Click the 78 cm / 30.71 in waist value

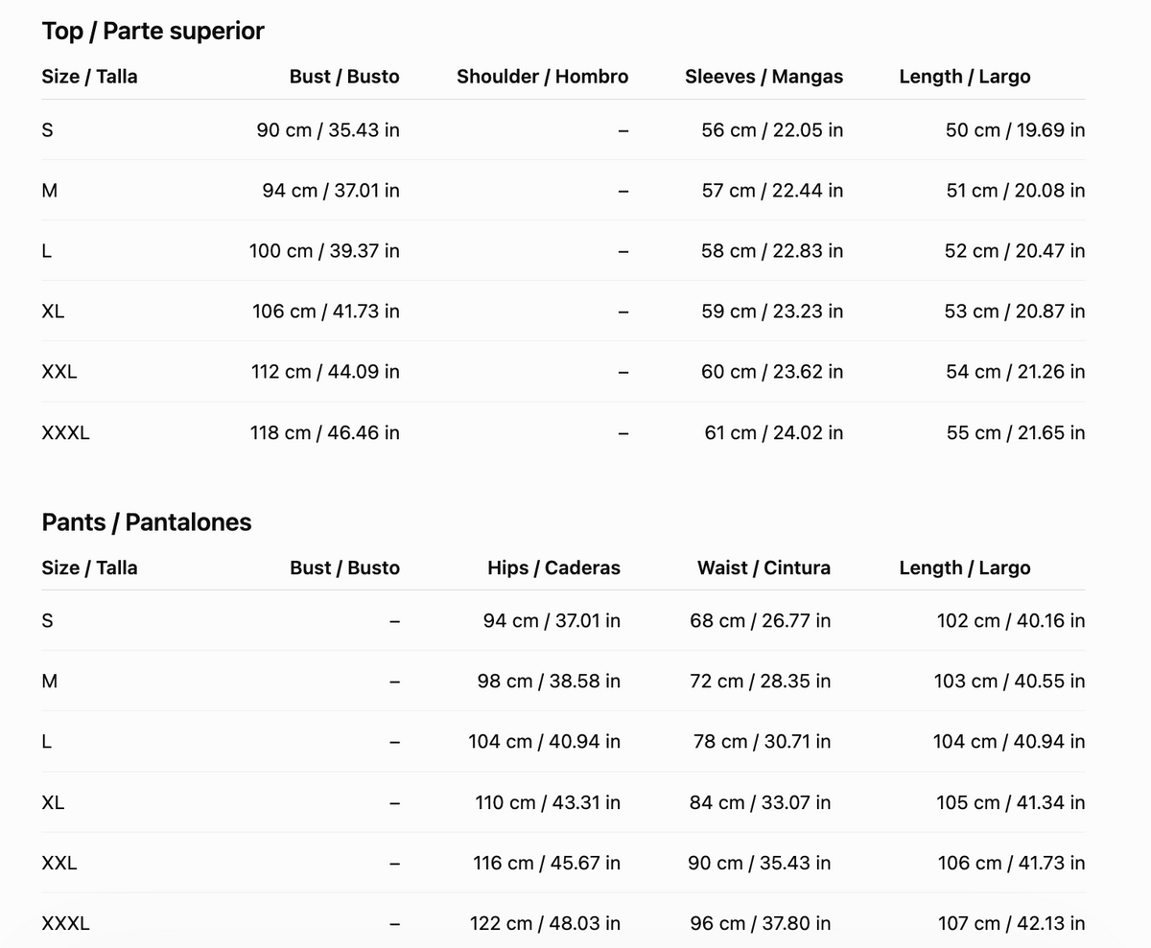coord(763,741)
